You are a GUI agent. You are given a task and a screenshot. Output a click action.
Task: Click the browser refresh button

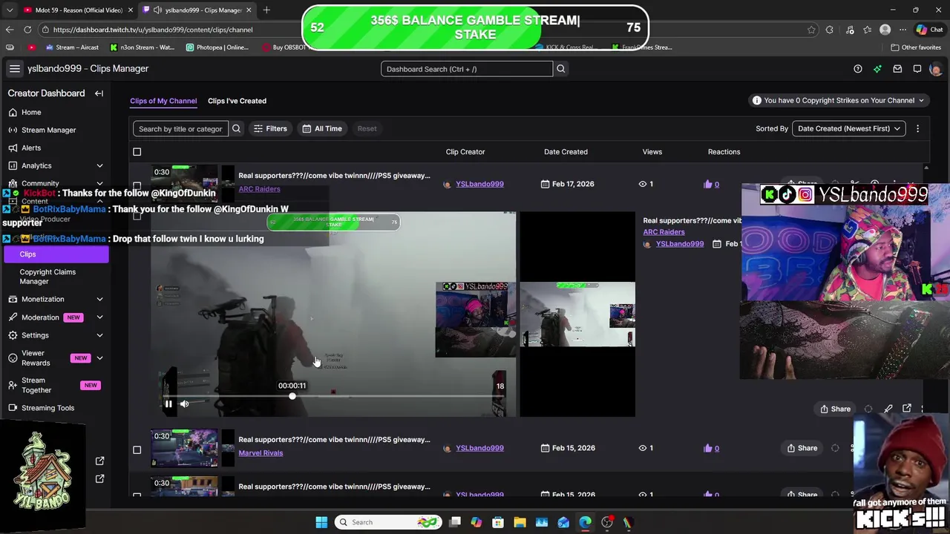point(27,30)
